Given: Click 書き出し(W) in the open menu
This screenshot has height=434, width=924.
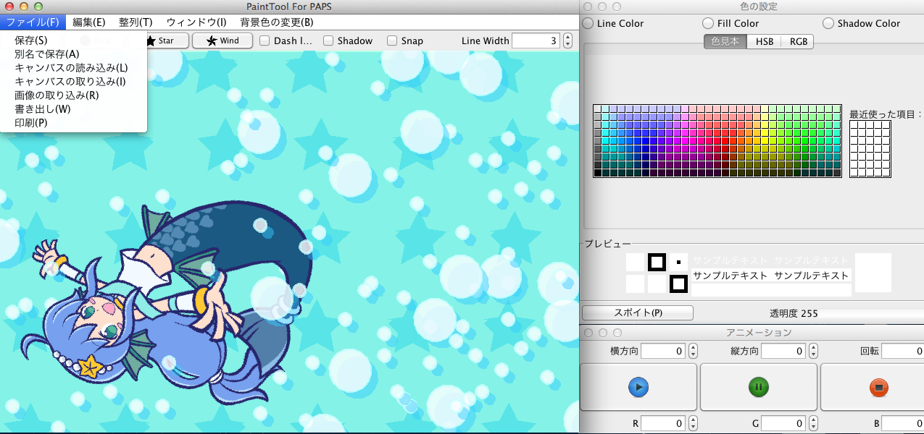Looking at the screenshot, I should 43,109.
